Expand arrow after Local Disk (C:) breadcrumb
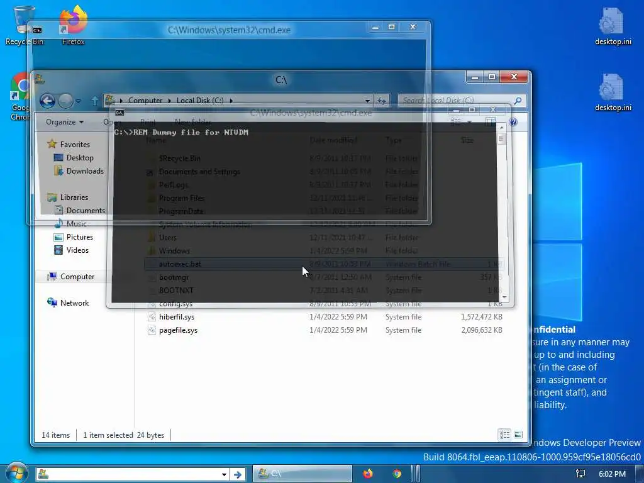The image size is (644, 483). (231, 100)
